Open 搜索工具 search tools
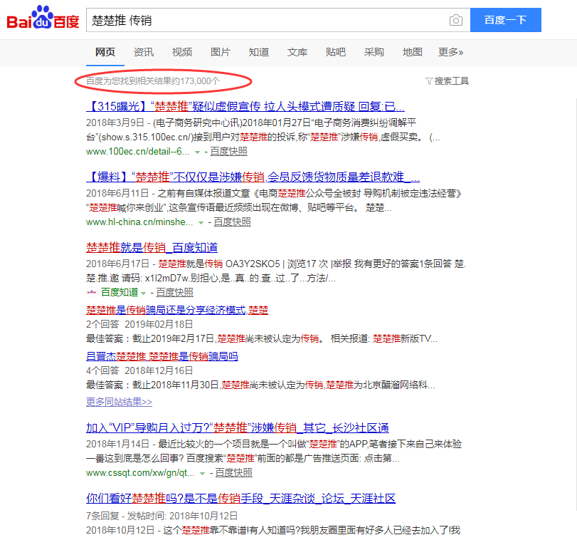577x540 pixels. coord(452,81)
